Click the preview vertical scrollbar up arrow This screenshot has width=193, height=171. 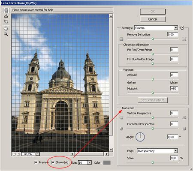111,16
